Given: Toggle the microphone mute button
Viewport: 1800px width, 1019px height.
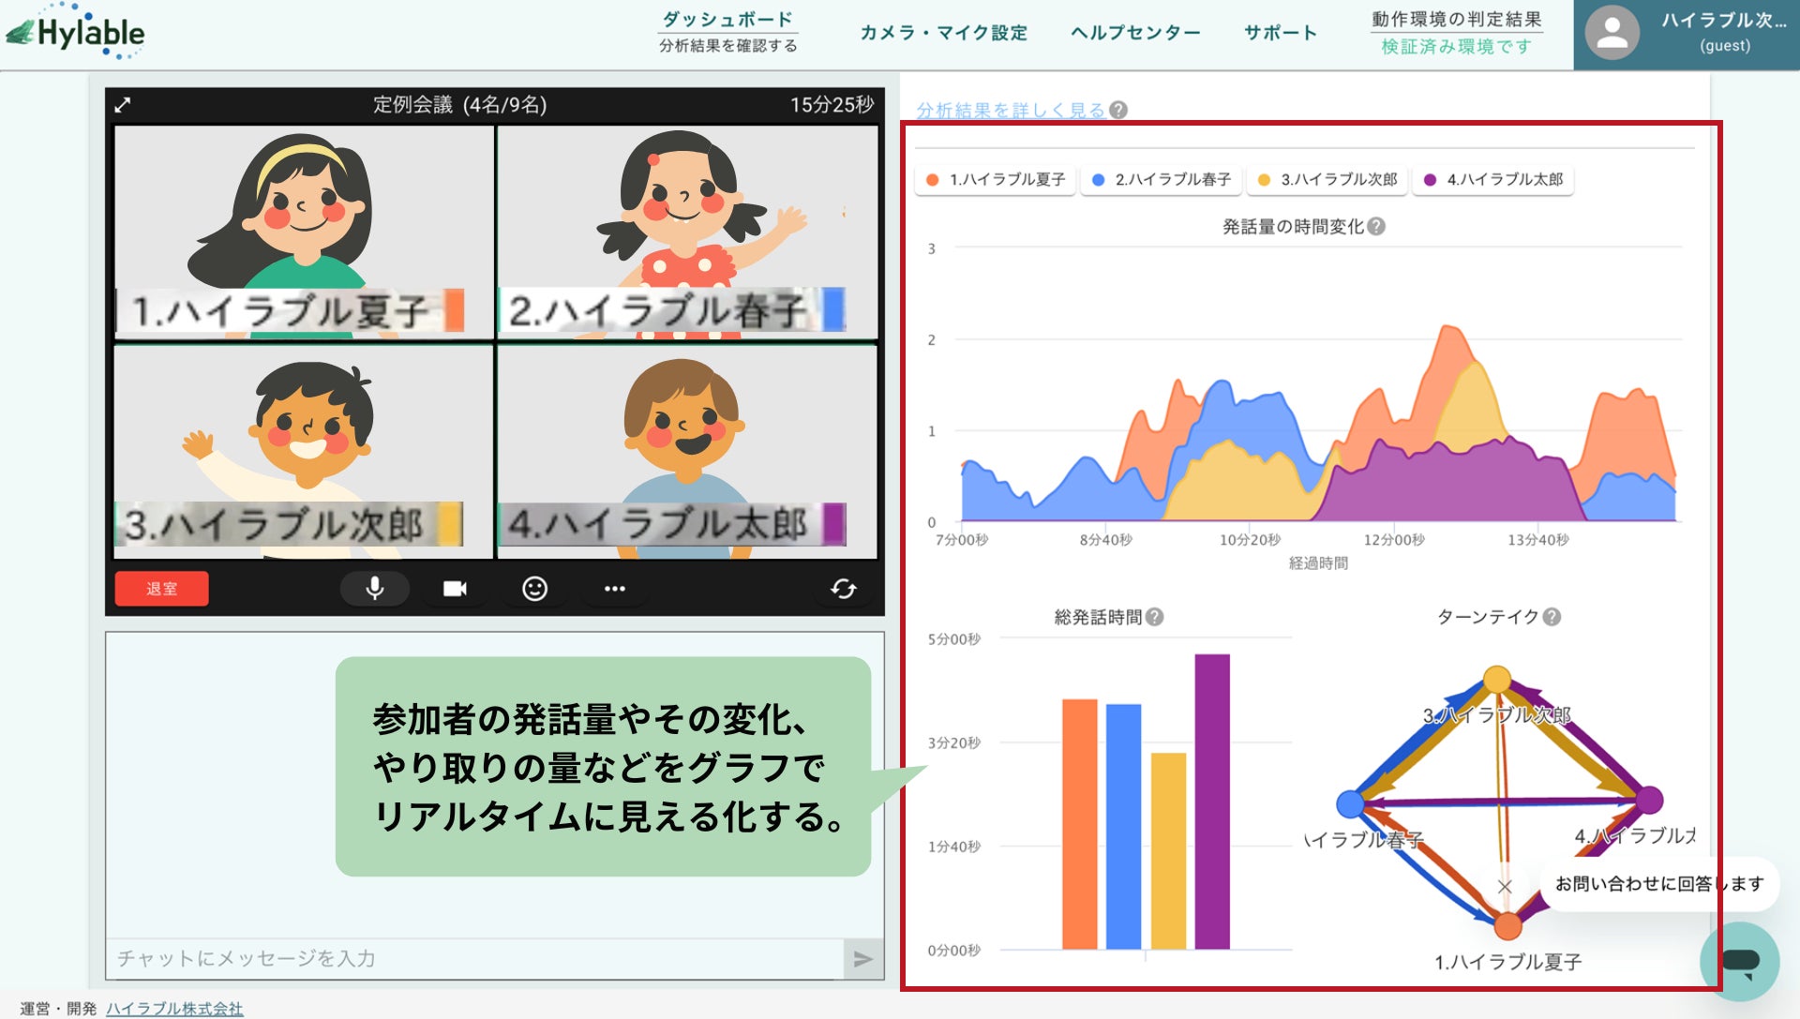Looking at the screenshot, I should point(374,589).
